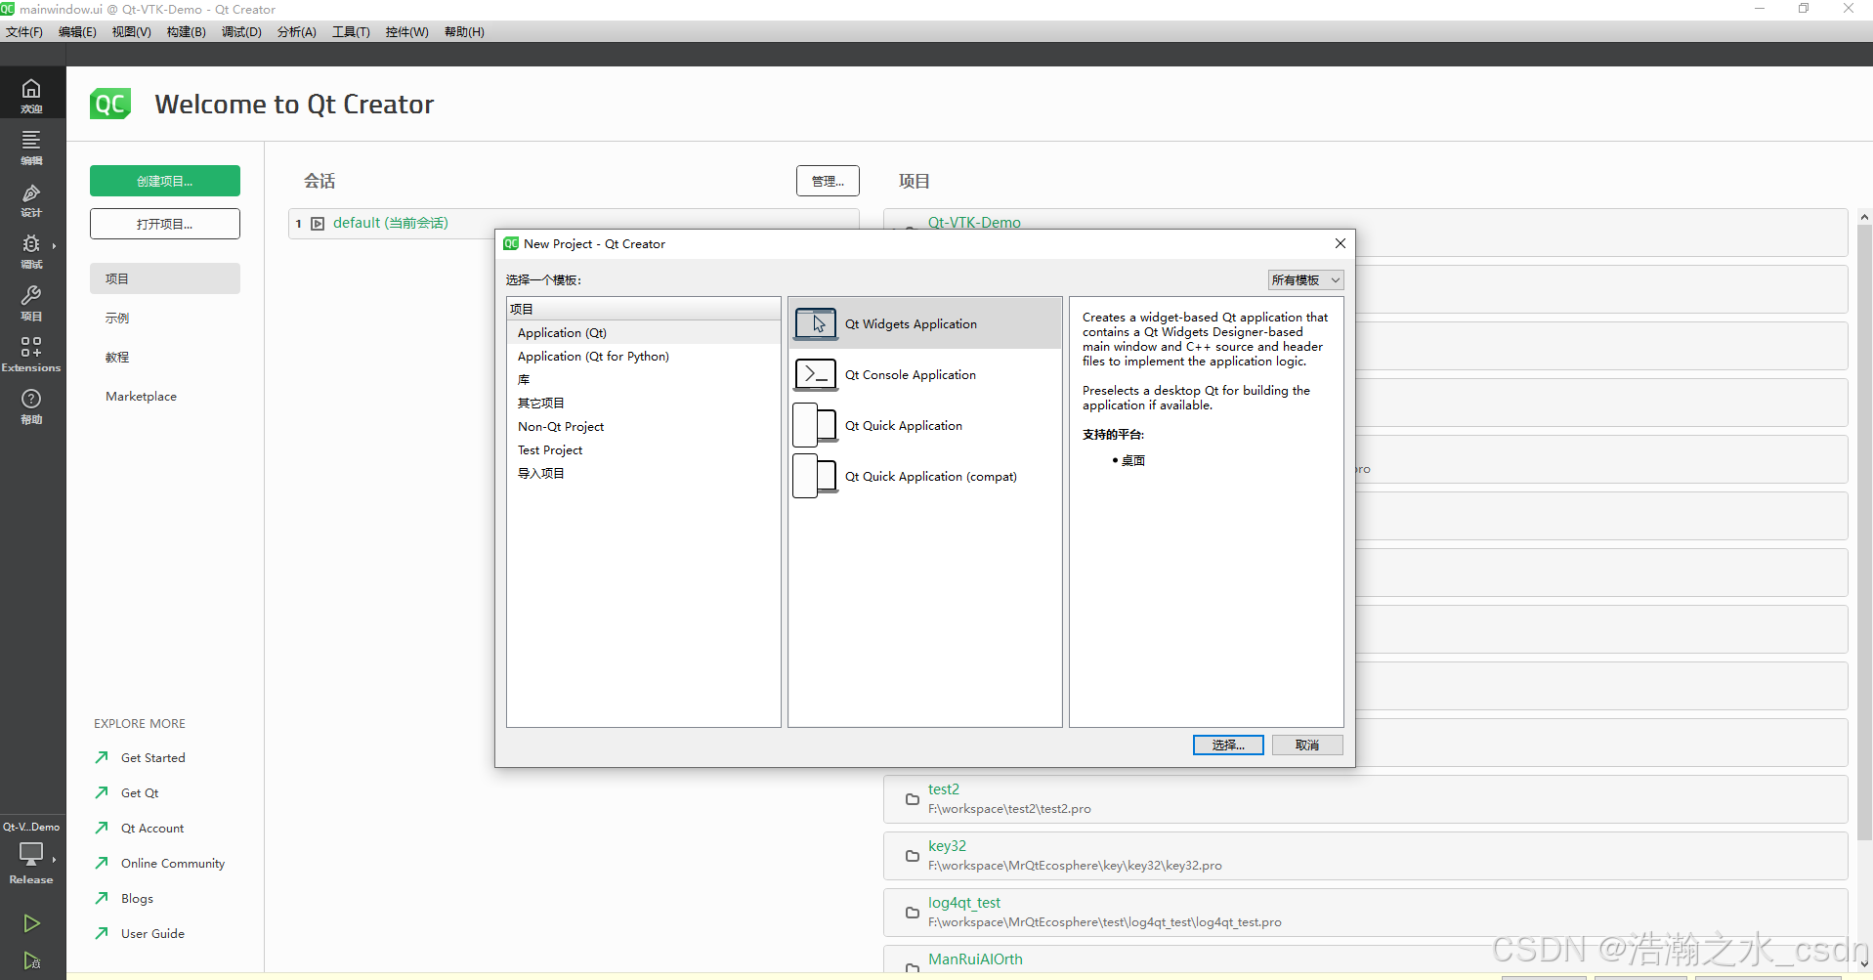1873x980 pixels.
Task: Click the 管理... sessions button
Action: (828, 181)
